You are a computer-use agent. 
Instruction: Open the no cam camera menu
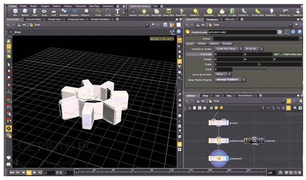coord(168,39)
